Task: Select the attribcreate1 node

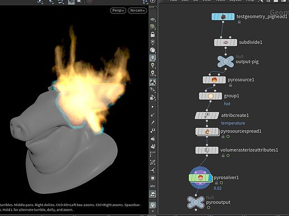Action: pos(207,115)
